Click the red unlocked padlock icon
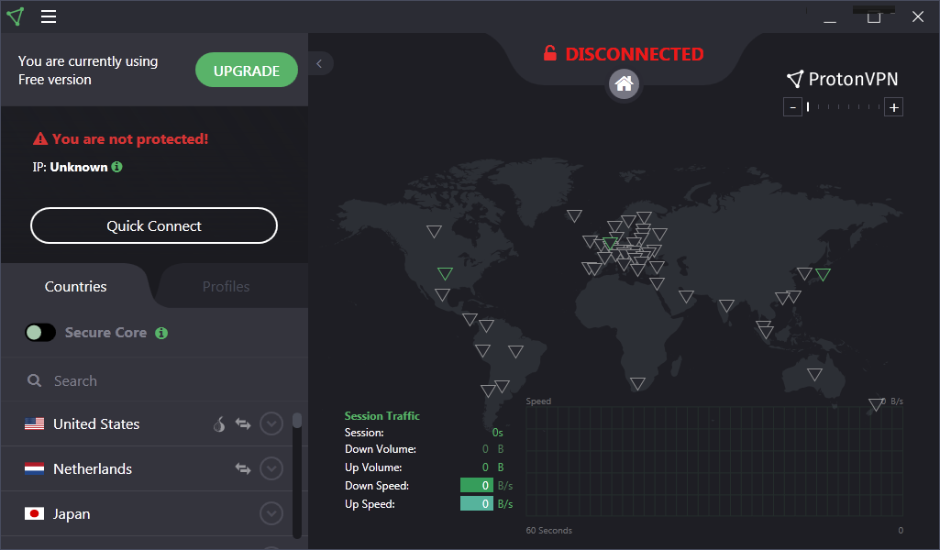940x550 pixels. pyautogui.click(x=549, y=53)
